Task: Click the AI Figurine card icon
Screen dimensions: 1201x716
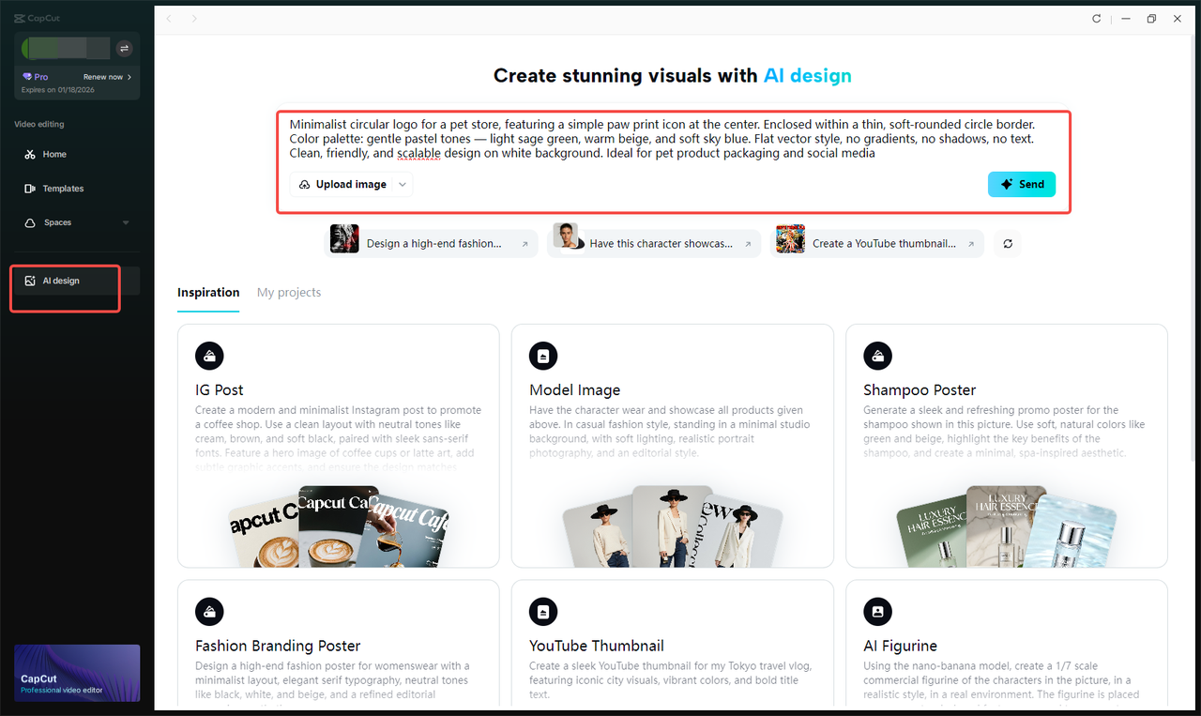Action: click(877, 611)
